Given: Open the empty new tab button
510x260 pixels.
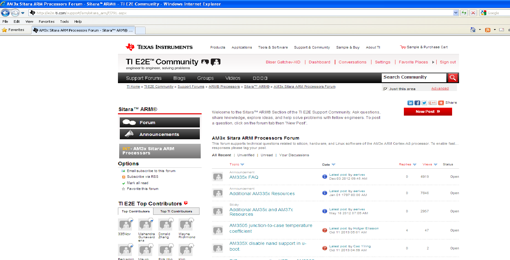Looking at the screenshot, I should coord(140,30).
